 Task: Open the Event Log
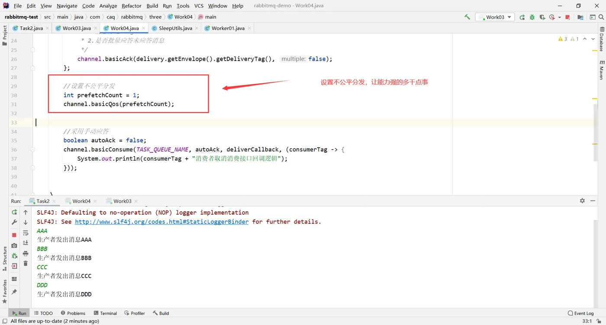(x=581, y=313)
